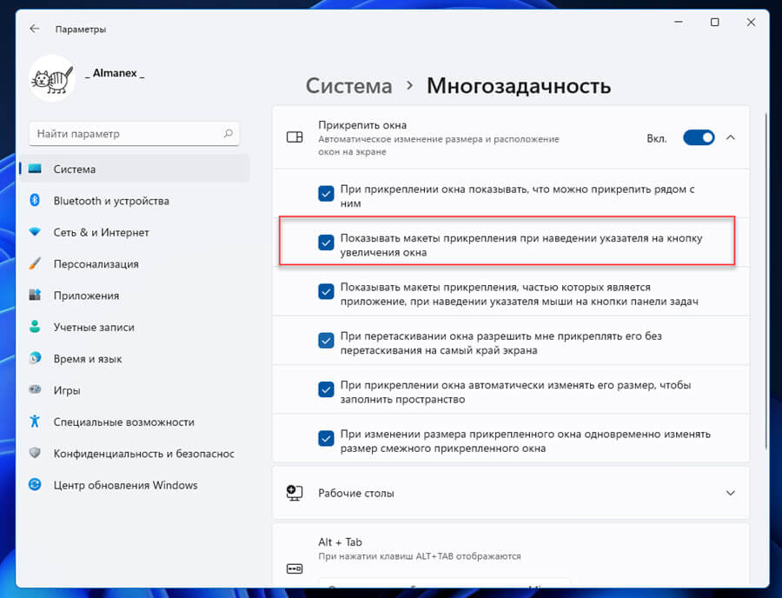The height and width of the screenshot is (598, 782).
Task: Open Bluetooth и устройства icon
Action: pos(35,200)
